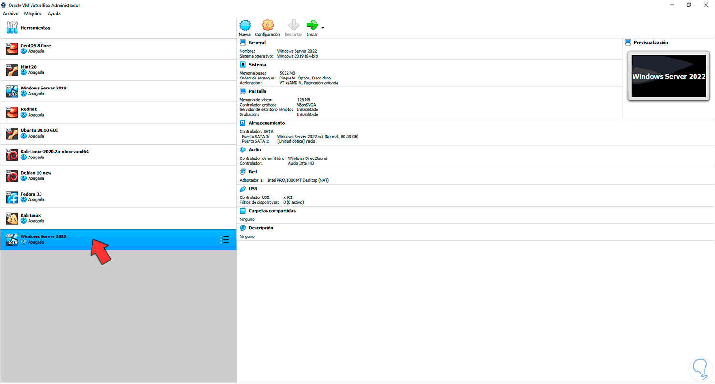
Task: Select the RedHat VM icon
Action: point(12,112)
